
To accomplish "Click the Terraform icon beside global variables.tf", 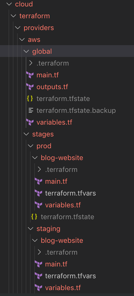I will pos(30,122).
